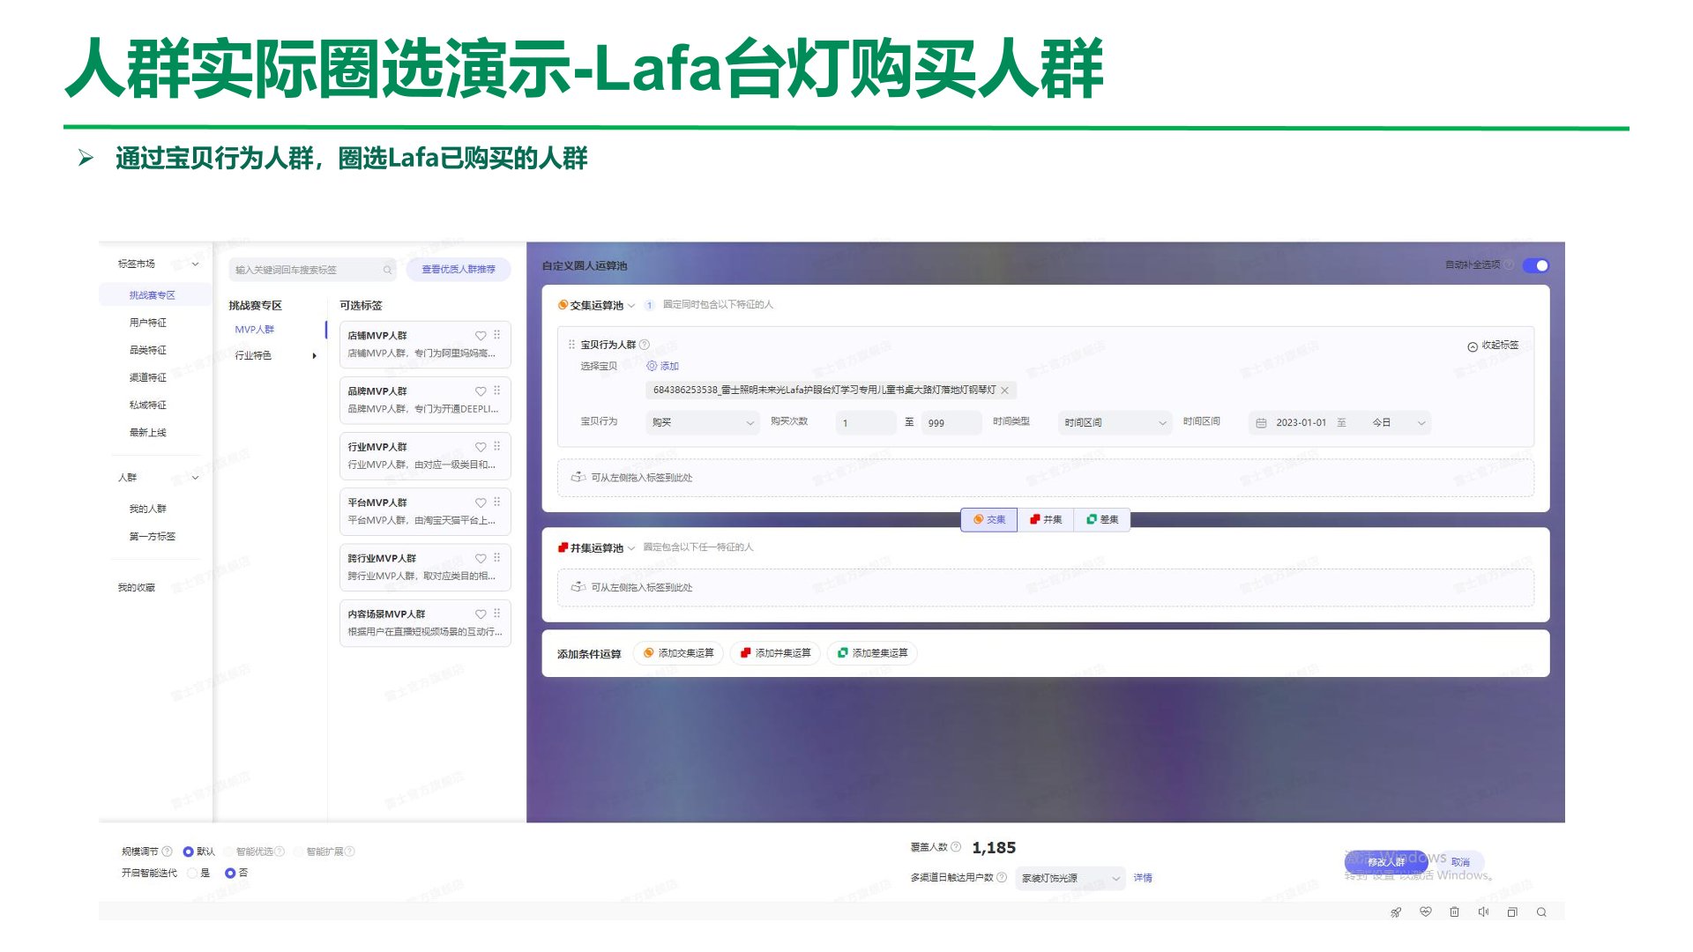Select 默认 radio for 规模调节

coord(188,852)
